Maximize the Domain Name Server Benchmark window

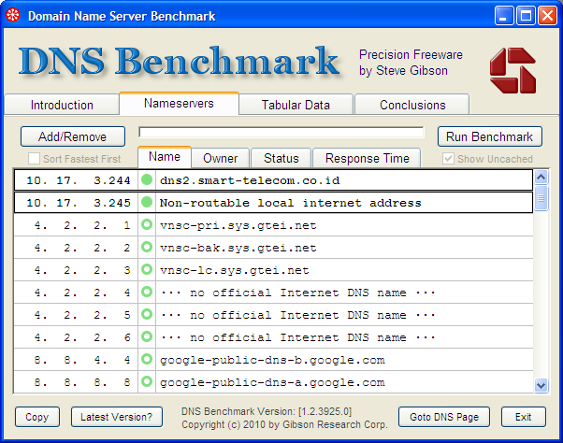coord(526,16)
